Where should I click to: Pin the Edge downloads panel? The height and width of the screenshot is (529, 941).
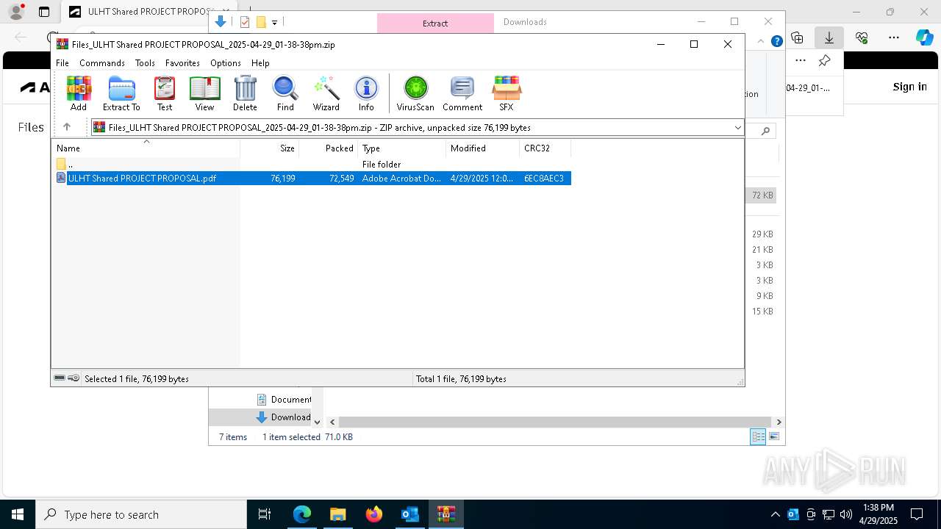pos(825,61)
